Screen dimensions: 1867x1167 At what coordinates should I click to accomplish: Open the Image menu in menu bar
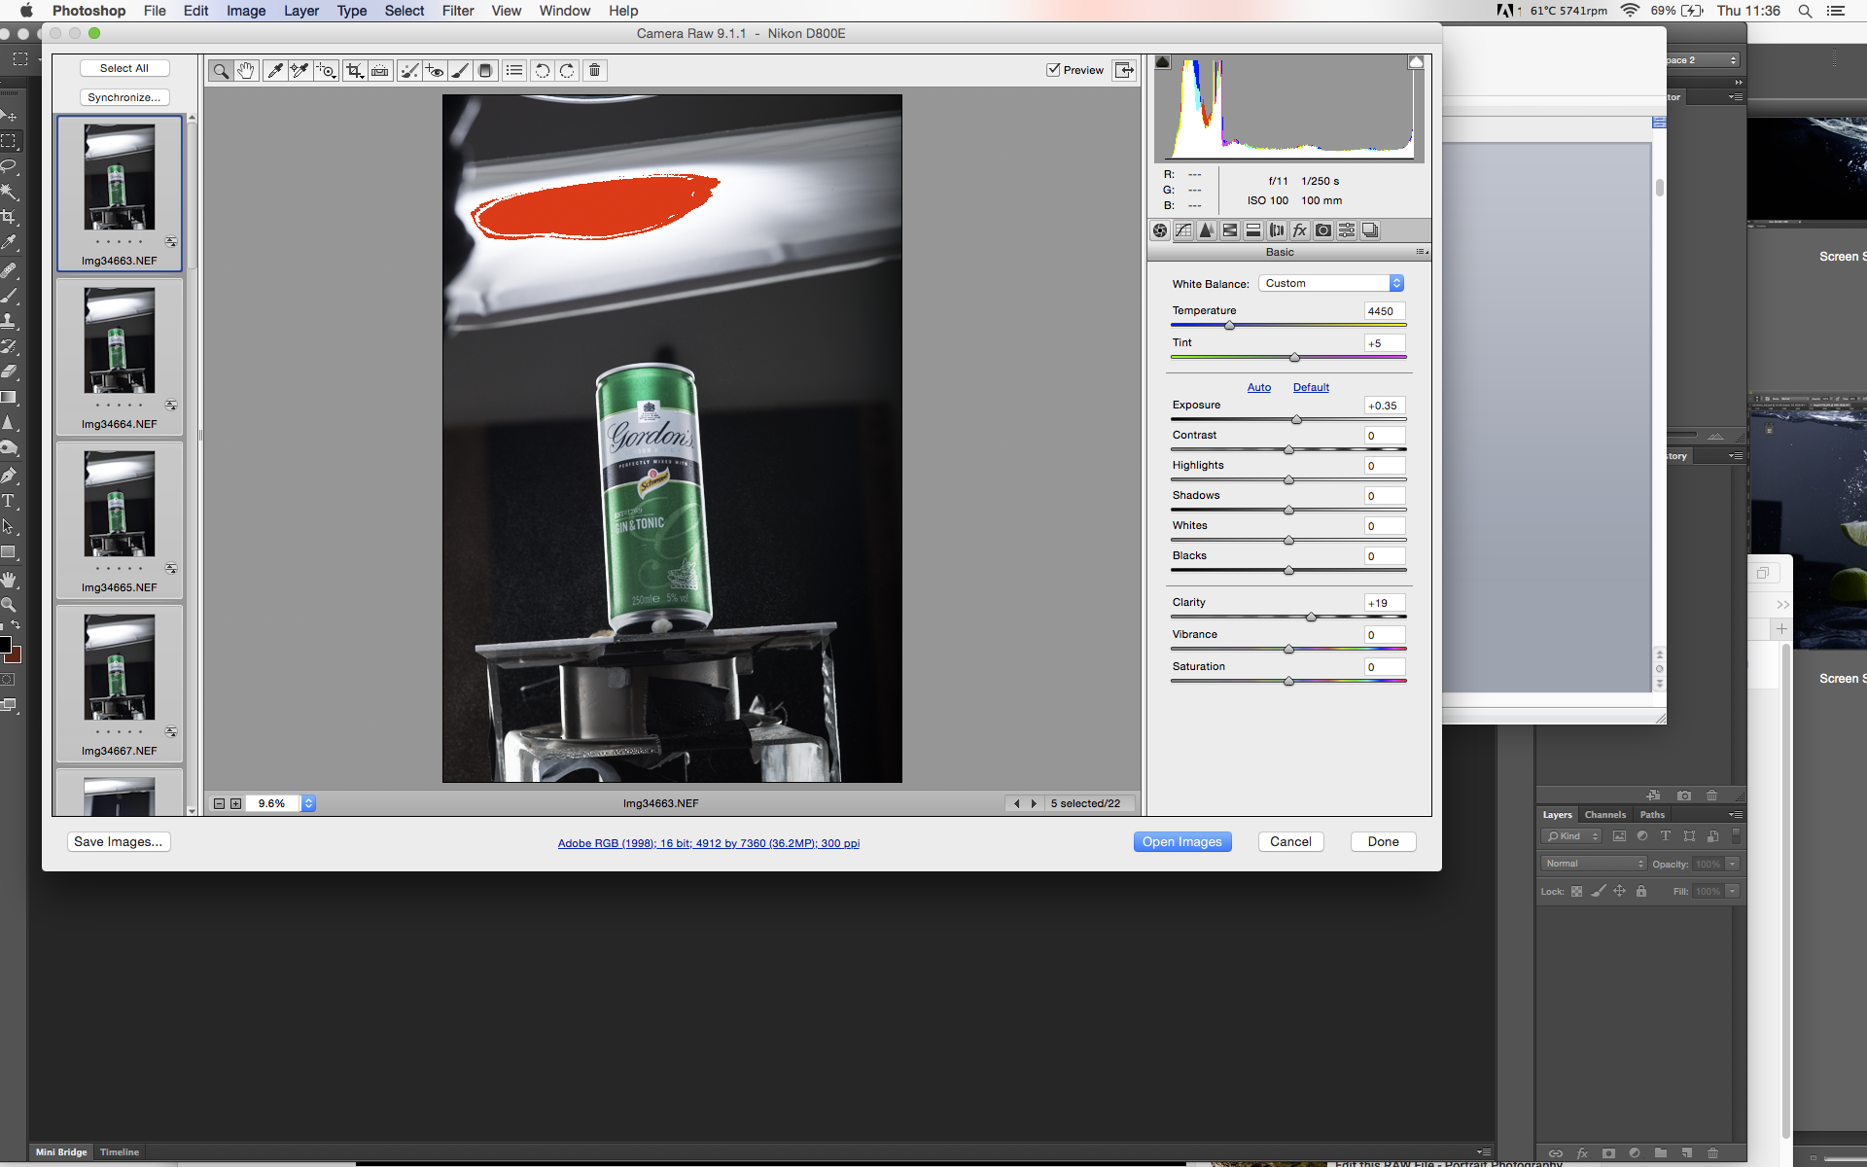pos(246,11)
